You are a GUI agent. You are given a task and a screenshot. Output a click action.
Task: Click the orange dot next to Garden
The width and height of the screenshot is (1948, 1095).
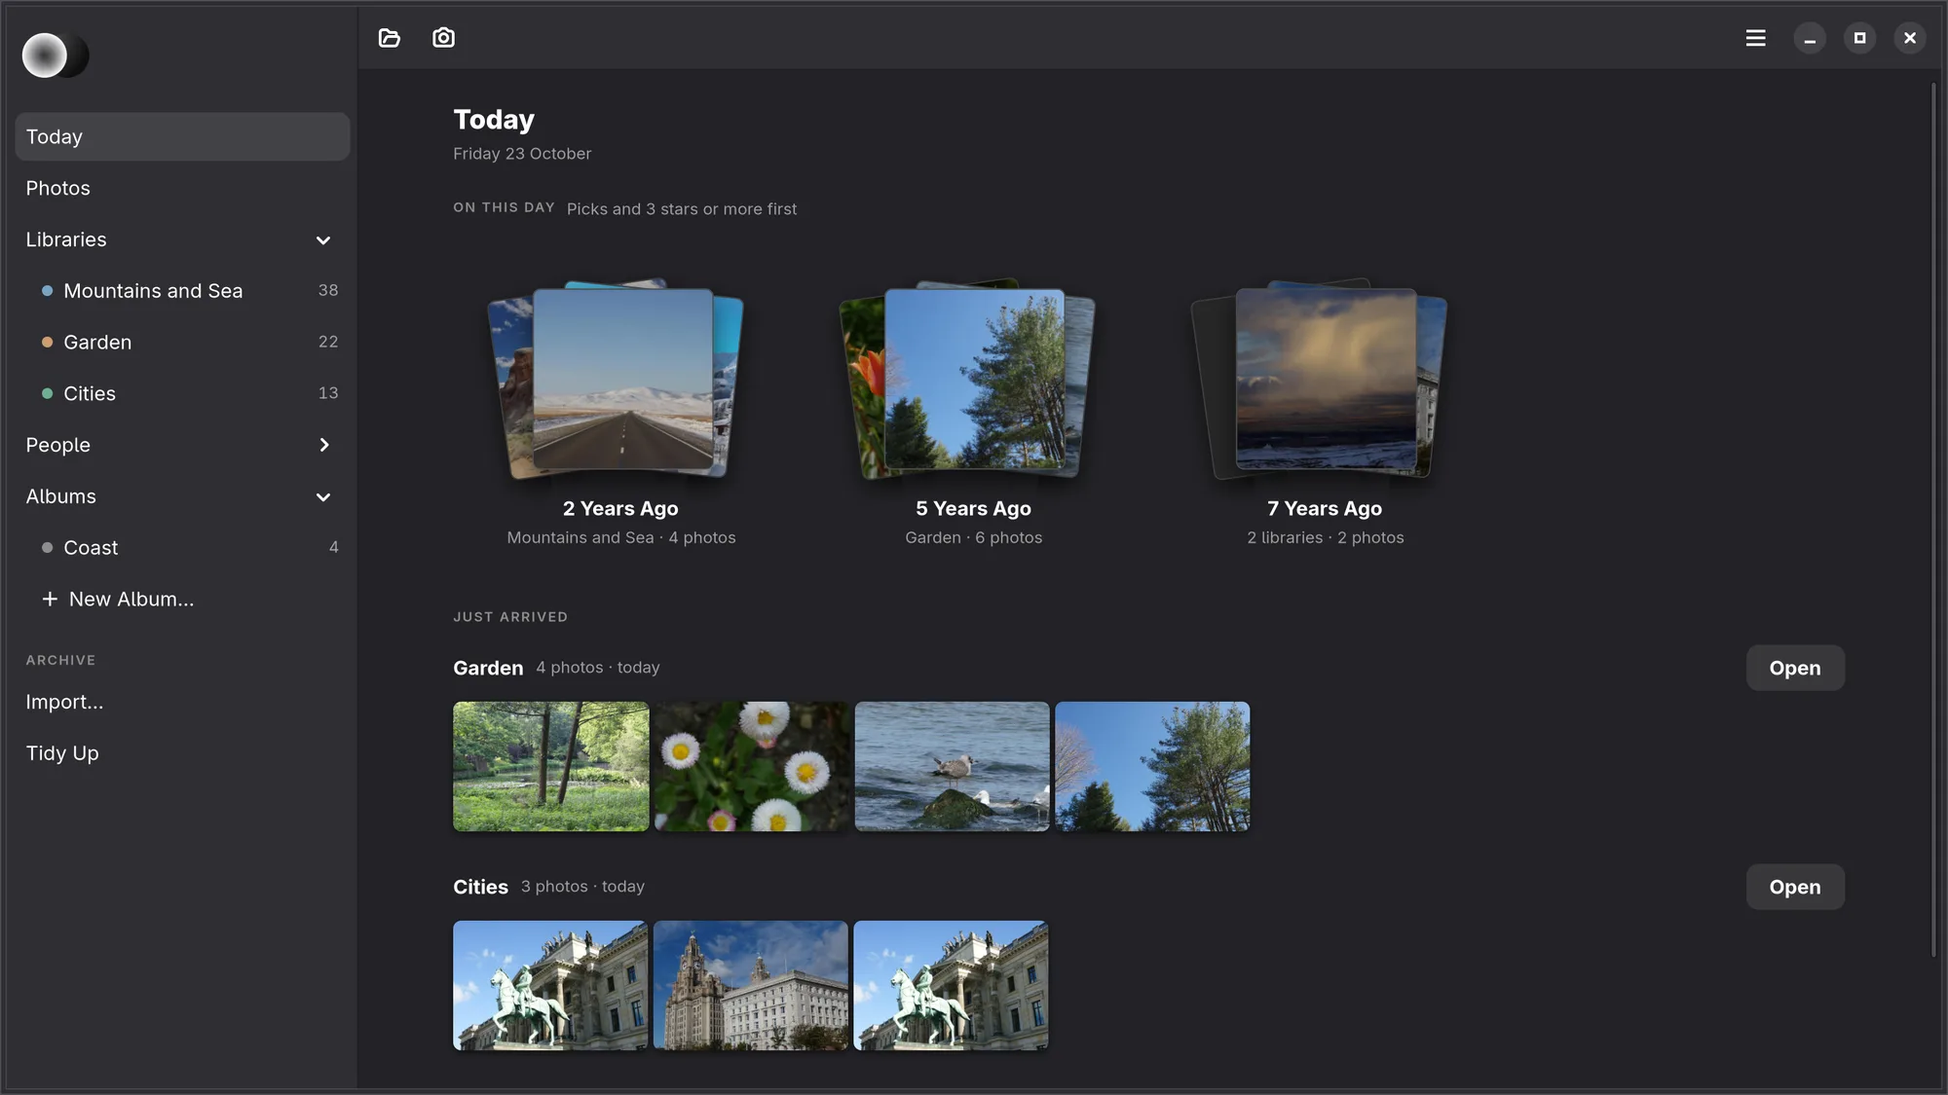tap(47, 343)
